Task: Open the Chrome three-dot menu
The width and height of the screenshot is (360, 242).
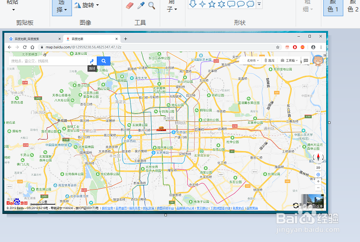Action: [x=321, y=47]
